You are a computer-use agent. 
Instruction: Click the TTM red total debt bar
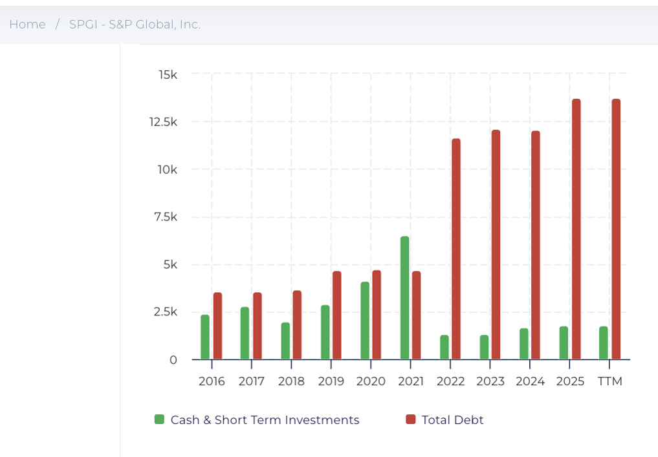pos(616,229)
